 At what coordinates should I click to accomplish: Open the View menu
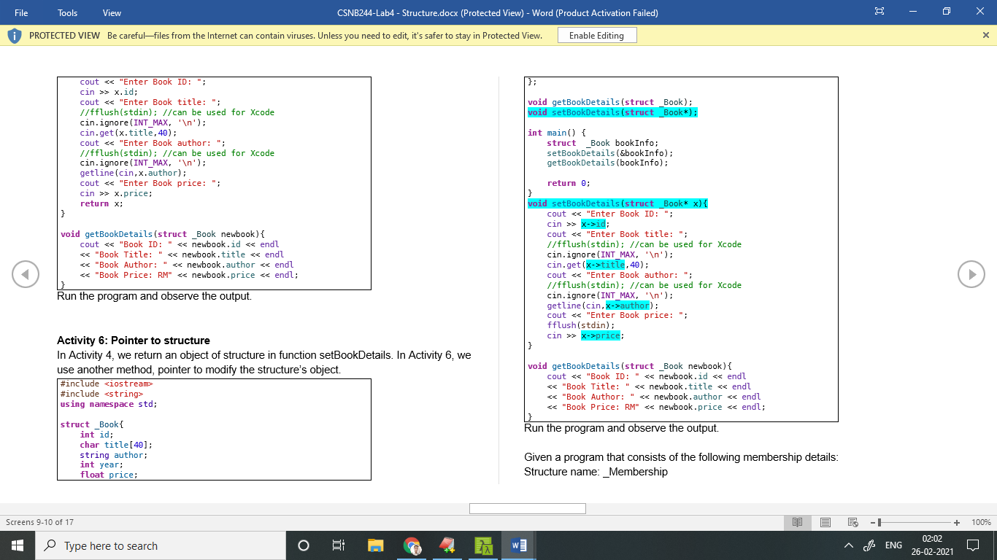[112, 12]
